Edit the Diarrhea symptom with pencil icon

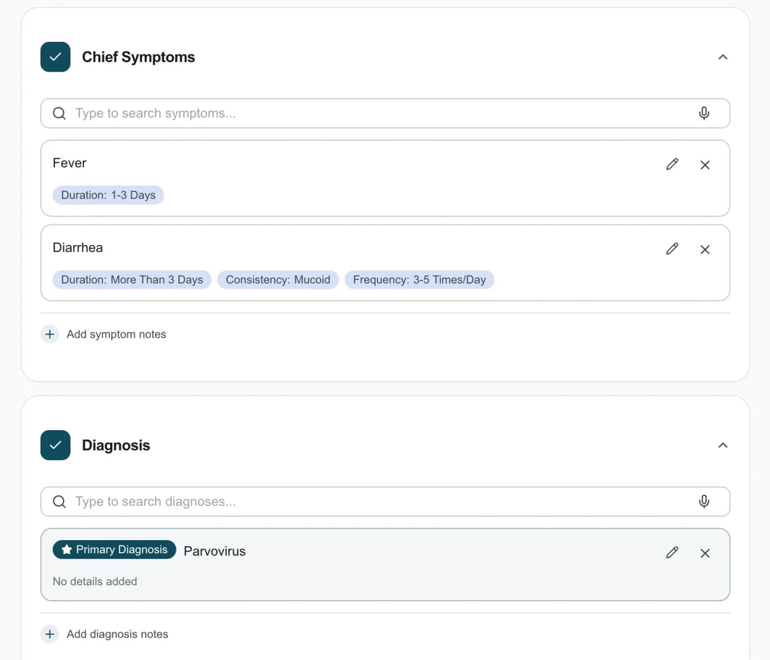click(672, 249)
